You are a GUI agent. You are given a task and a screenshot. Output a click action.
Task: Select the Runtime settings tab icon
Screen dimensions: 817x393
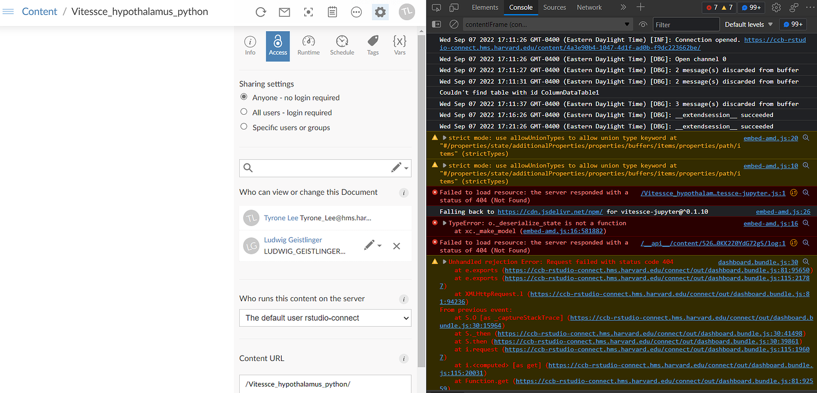308,46
